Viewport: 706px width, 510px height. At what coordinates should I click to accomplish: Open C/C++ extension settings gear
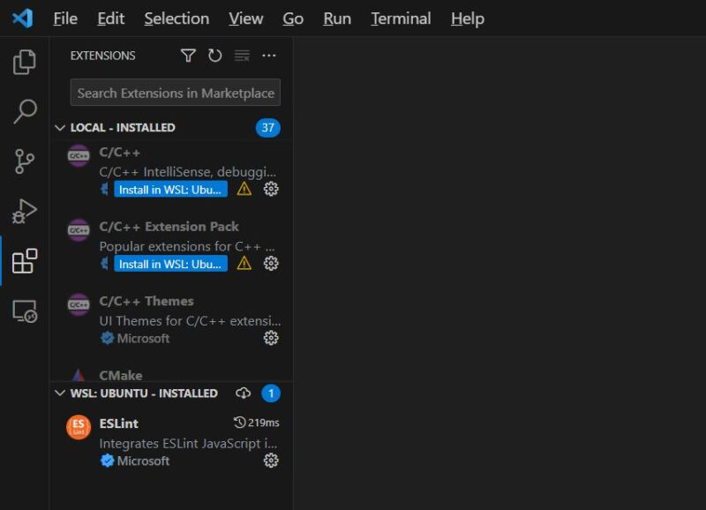point(271,190)
